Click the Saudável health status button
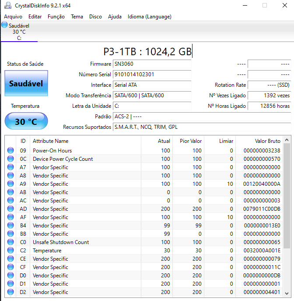This screenshot has height=301, width=294. (x=26, y=83)
